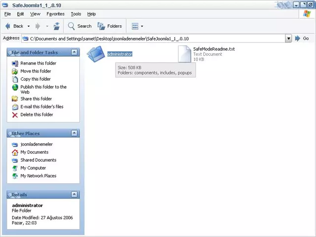
Task: Click the red X Delete icon
Action: coord(15,115)
